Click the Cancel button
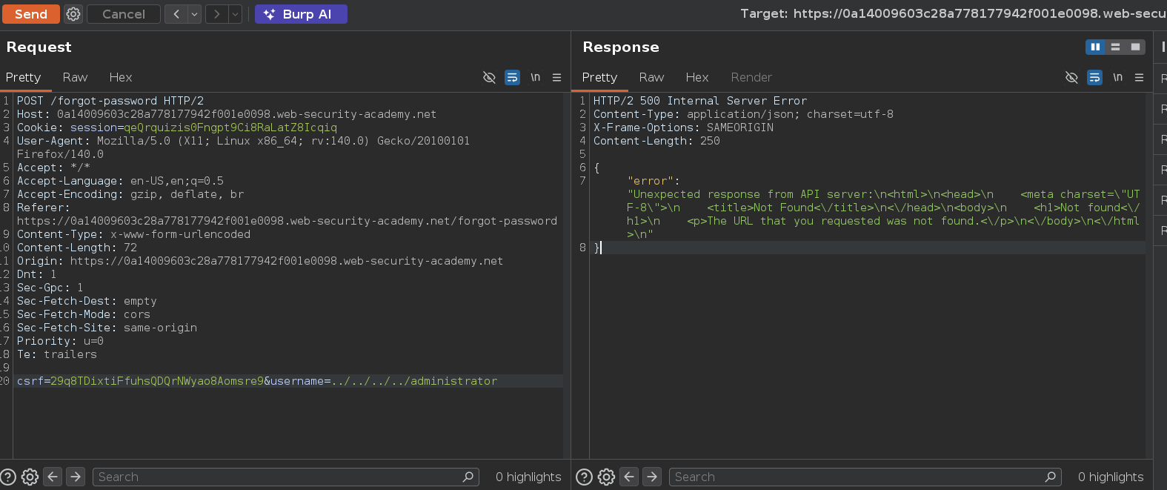Viewport: 1167px width, 490px height. 124,14
